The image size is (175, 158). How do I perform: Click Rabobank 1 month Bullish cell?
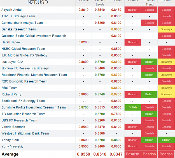(149, 75)
